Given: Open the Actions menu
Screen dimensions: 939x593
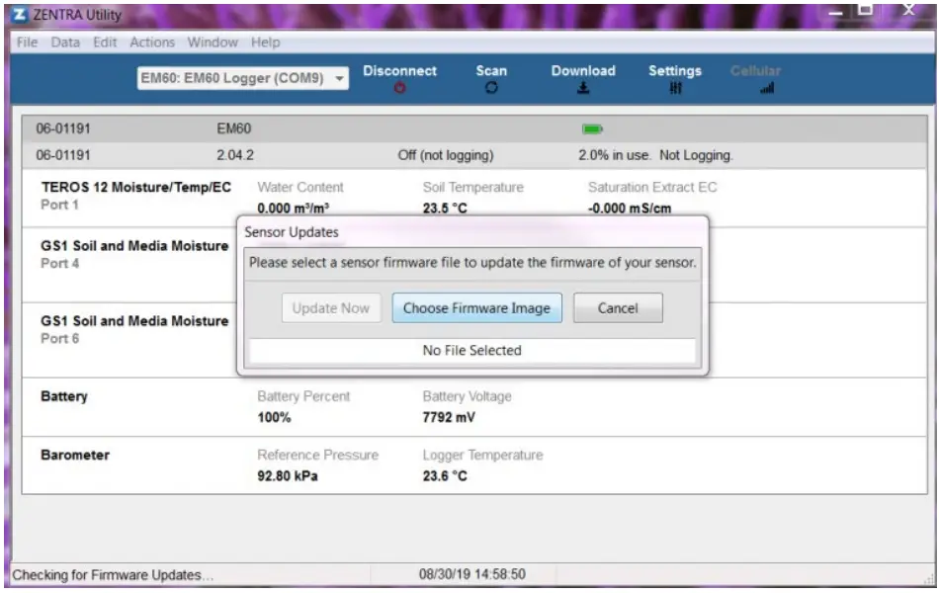Looking at the screenshot, I should 153,42.
